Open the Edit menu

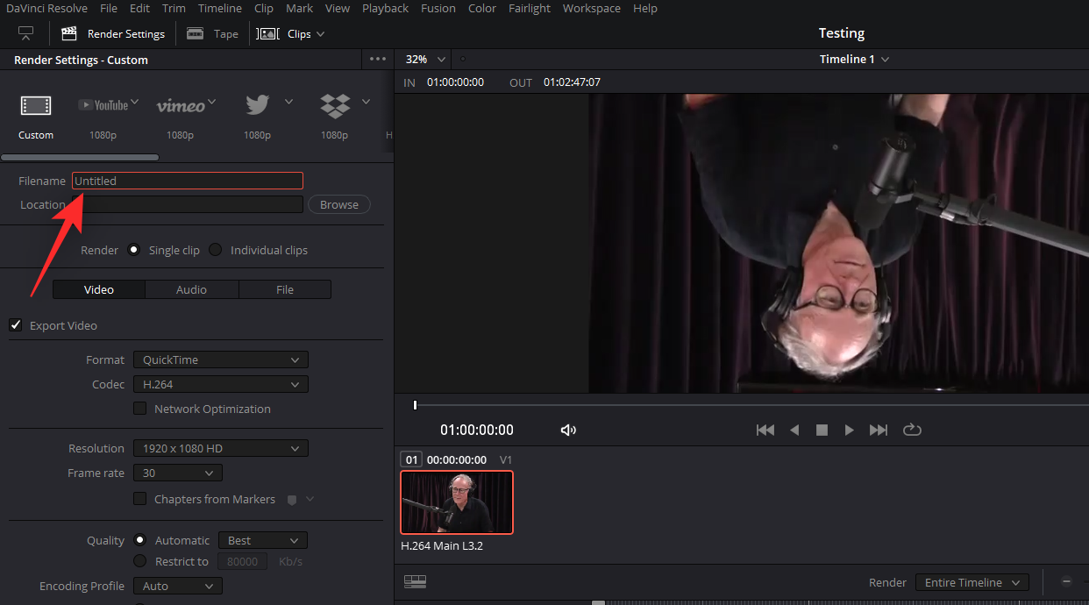(139, 8)
